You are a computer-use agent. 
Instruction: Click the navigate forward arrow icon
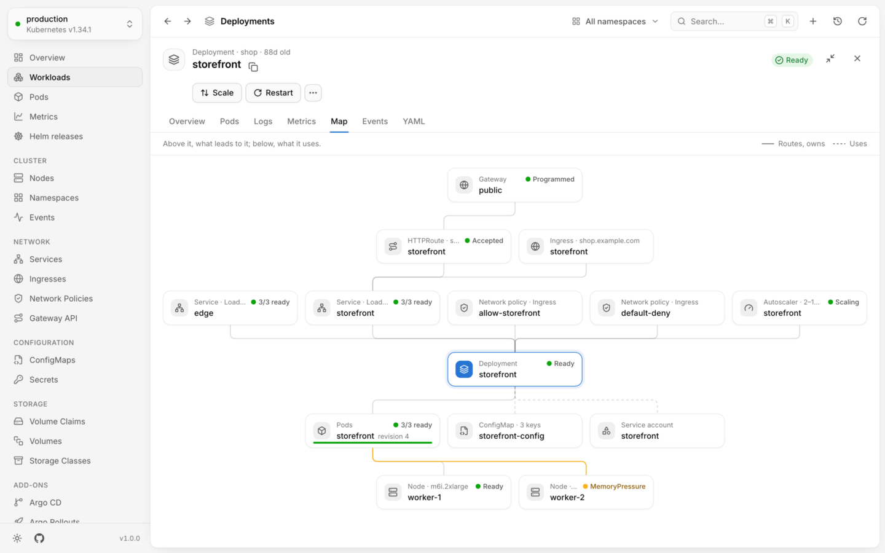(187, 22)
